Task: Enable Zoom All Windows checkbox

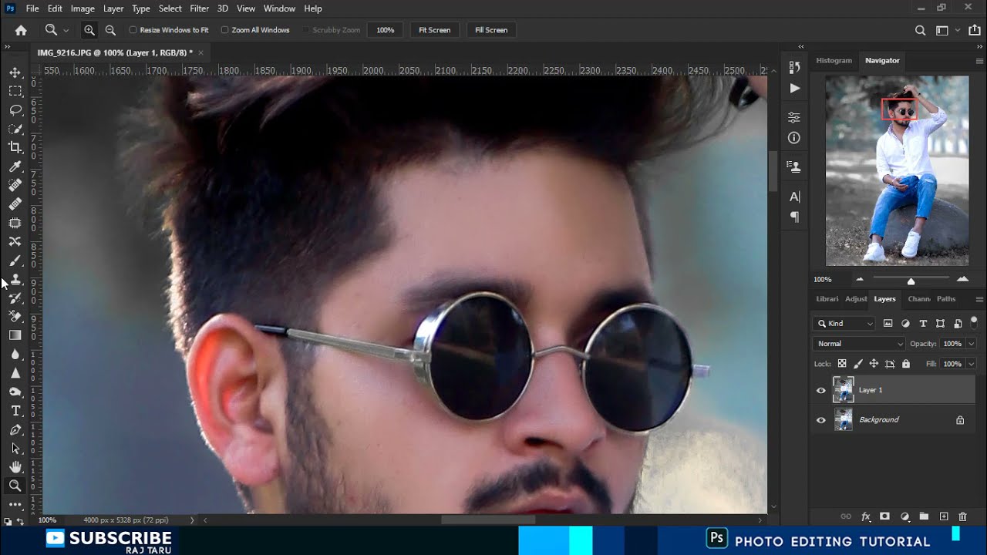Action: pos(224,30)
